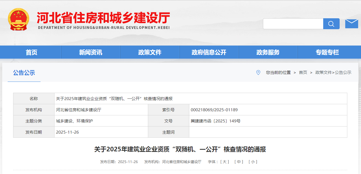361x174 pixels.
Task: Click the magnifier search button
Action: 331,24
